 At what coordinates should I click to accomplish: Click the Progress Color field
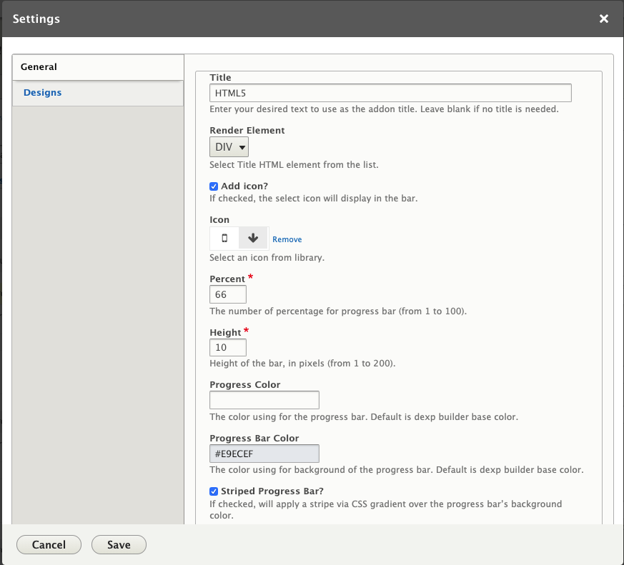(264, 400)
